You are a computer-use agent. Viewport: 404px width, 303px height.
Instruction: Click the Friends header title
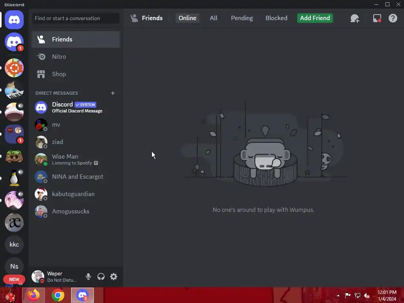click(152, 18)
